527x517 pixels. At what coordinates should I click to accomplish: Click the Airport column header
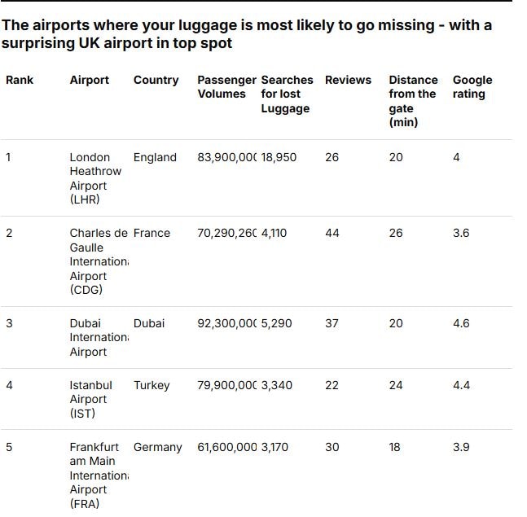click(90, 80)
